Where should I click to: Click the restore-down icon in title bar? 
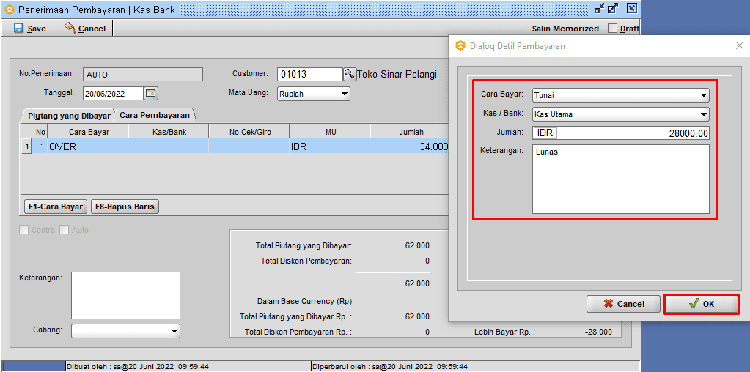[599, 8]
